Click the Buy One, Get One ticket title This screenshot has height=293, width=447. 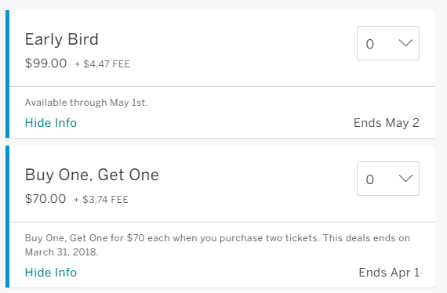(x=92, y=175)
